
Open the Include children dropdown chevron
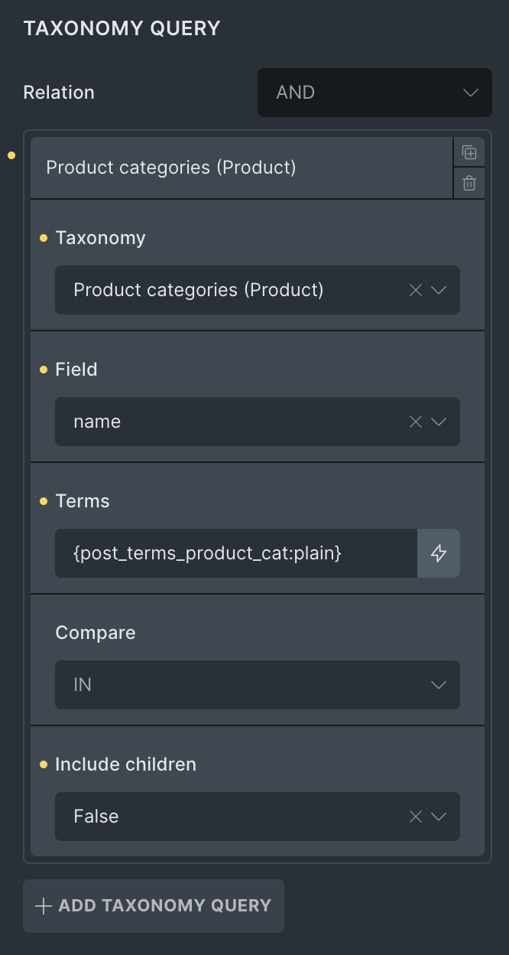tap(439, 816)
